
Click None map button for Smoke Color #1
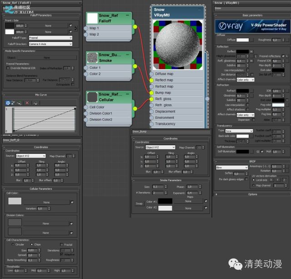(188, 201)
